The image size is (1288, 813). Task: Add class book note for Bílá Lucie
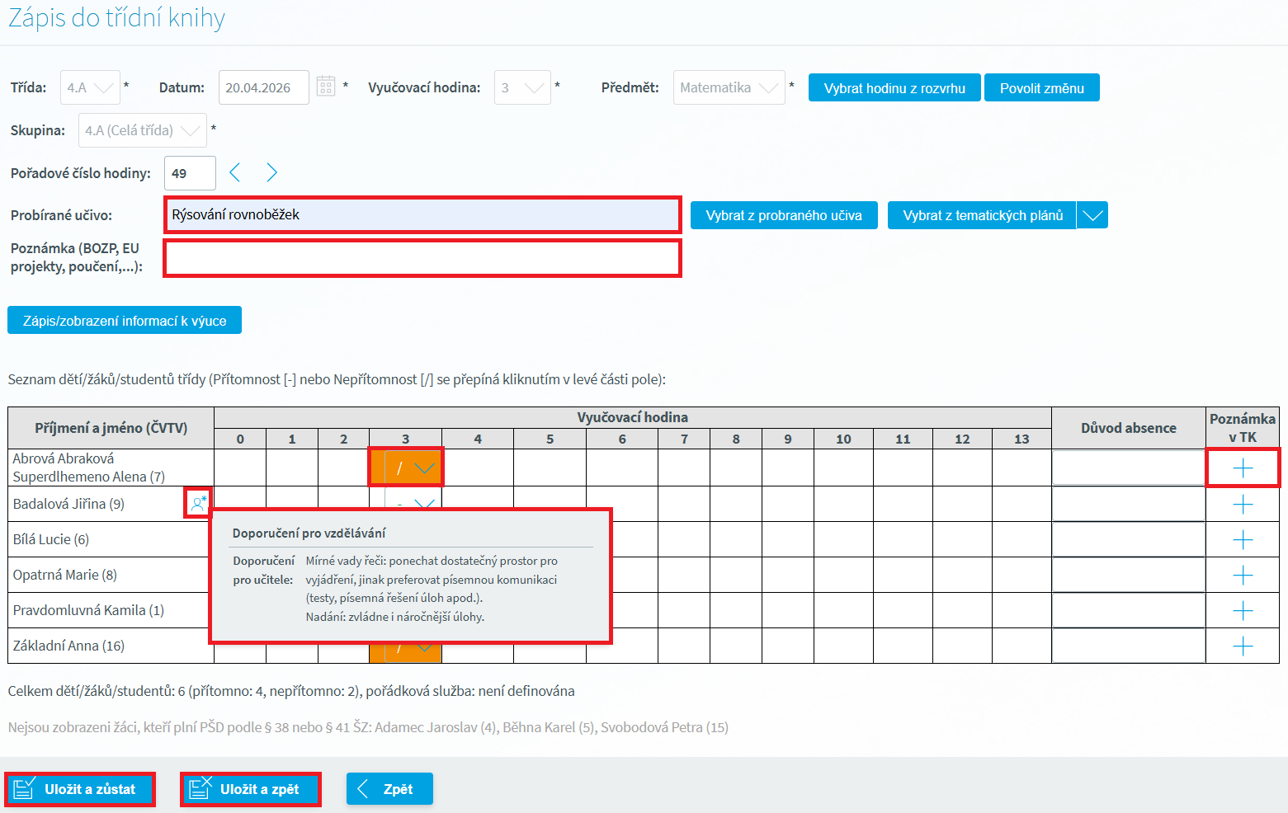1242,540
